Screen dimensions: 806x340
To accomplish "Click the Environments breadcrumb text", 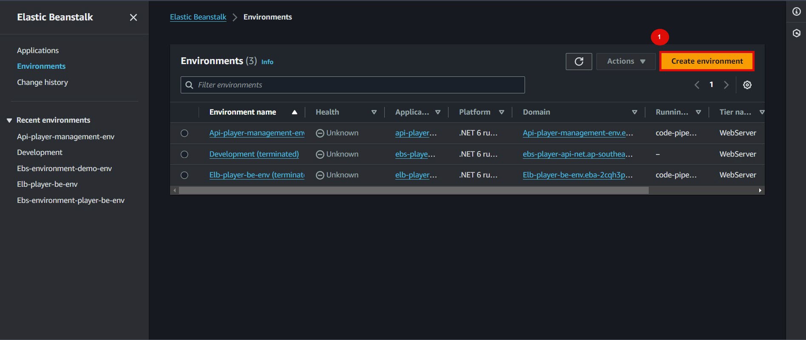I will point(267,17).
